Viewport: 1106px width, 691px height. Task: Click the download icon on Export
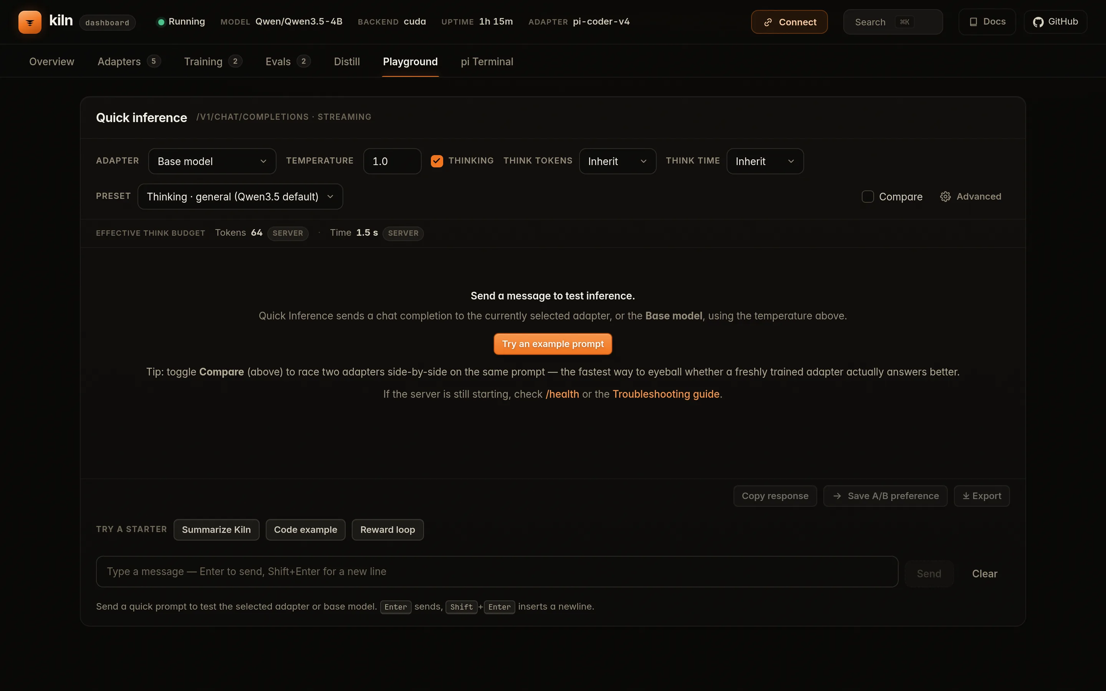(966, 496)
